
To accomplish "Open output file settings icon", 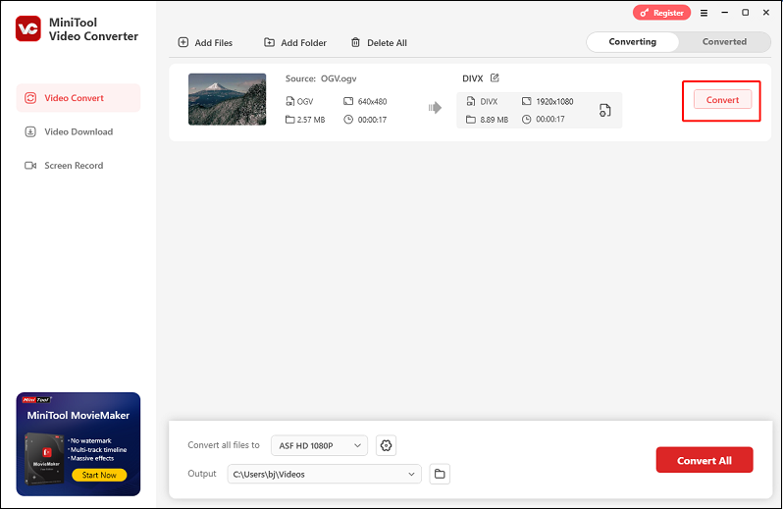I will point(604,110).
